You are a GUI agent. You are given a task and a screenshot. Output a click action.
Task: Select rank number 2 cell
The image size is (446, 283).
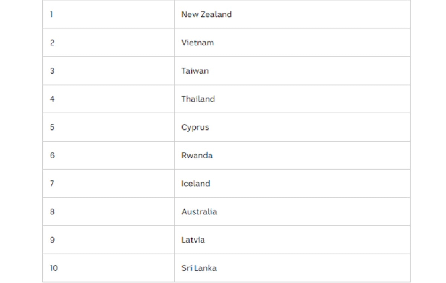52,43
